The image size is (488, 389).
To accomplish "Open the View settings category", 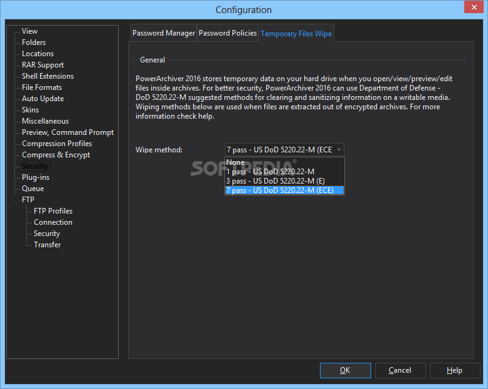I will (29, 31).
